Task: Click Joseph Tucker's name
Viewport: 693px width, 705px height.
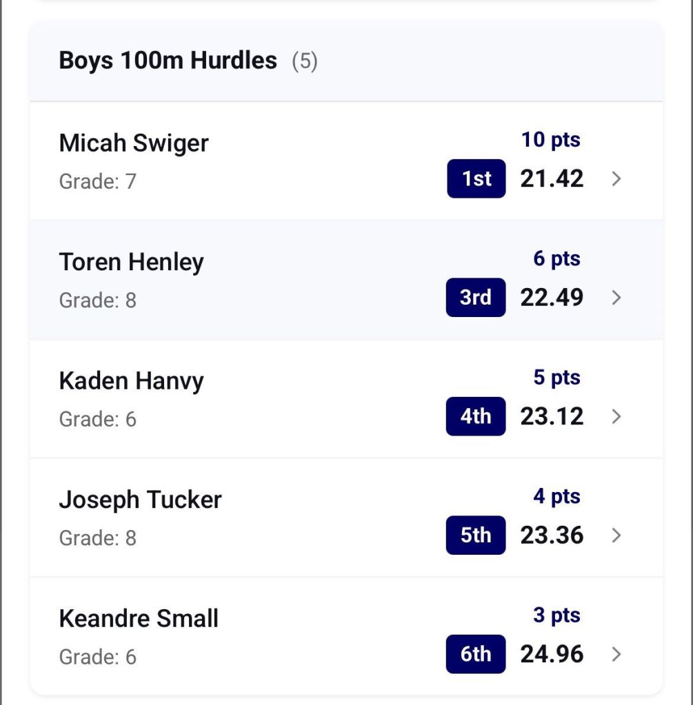Action: [141, 500]
